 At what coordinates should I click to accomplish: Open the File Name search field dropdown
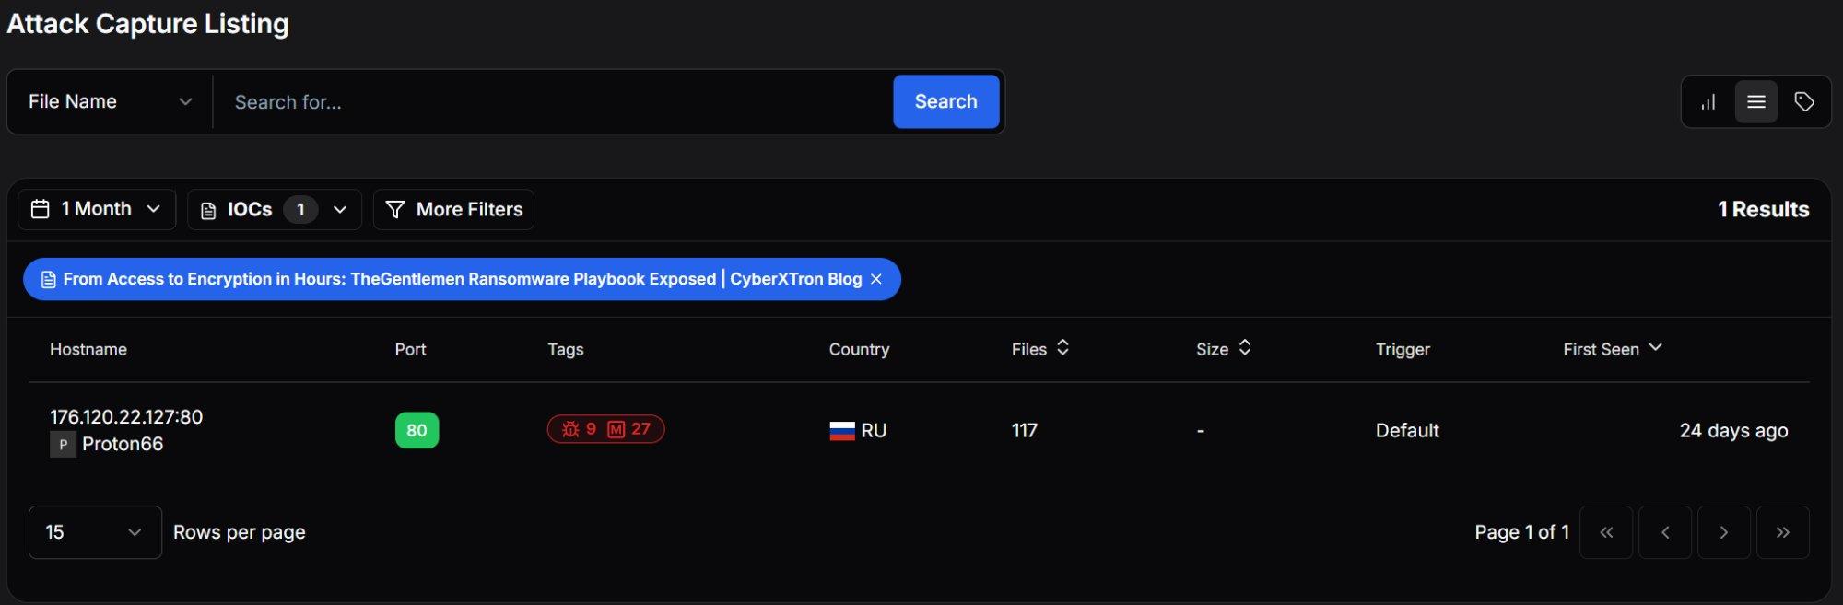108,101
